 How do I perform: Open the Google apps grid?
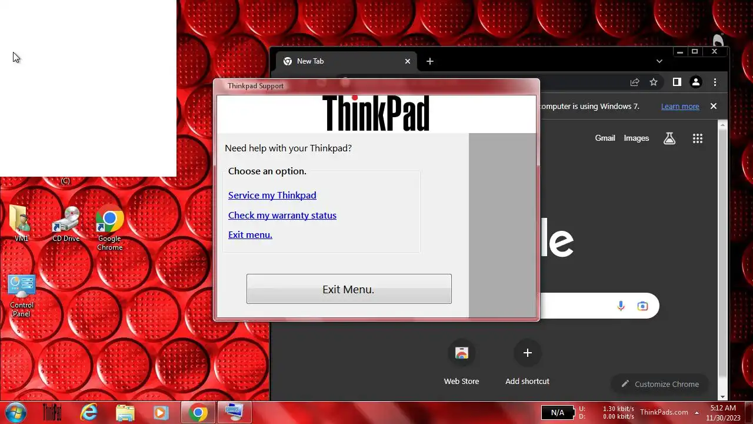[x=698, y=138]
